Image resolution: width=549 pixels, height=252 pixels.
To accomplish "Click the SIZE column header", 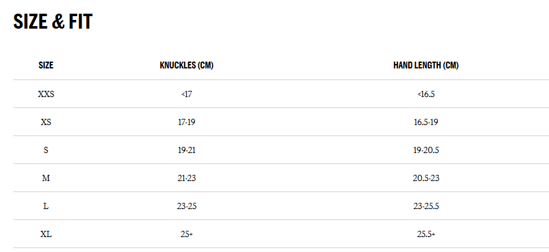I will 45,65.
